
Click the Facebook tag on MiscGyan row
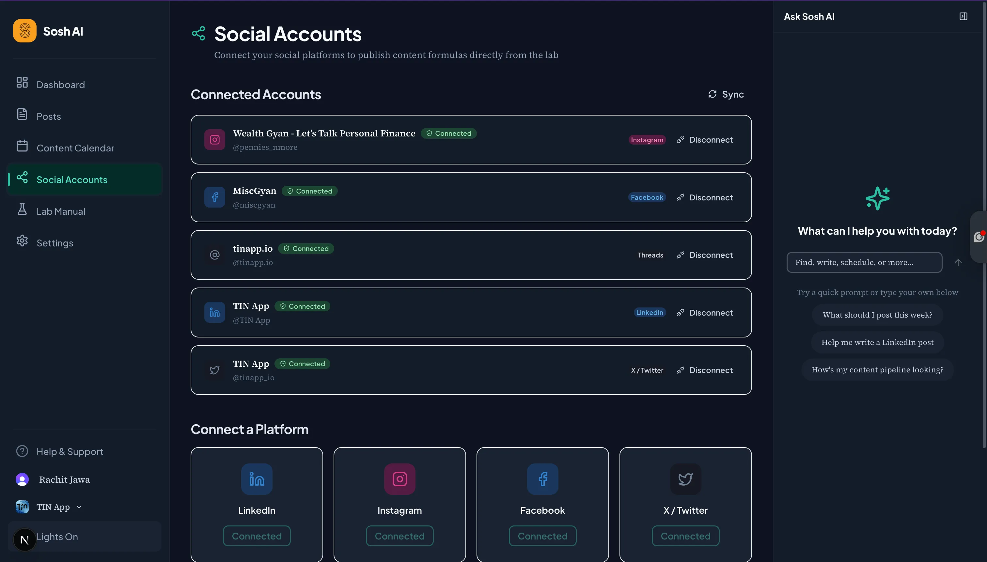[647, 197]
